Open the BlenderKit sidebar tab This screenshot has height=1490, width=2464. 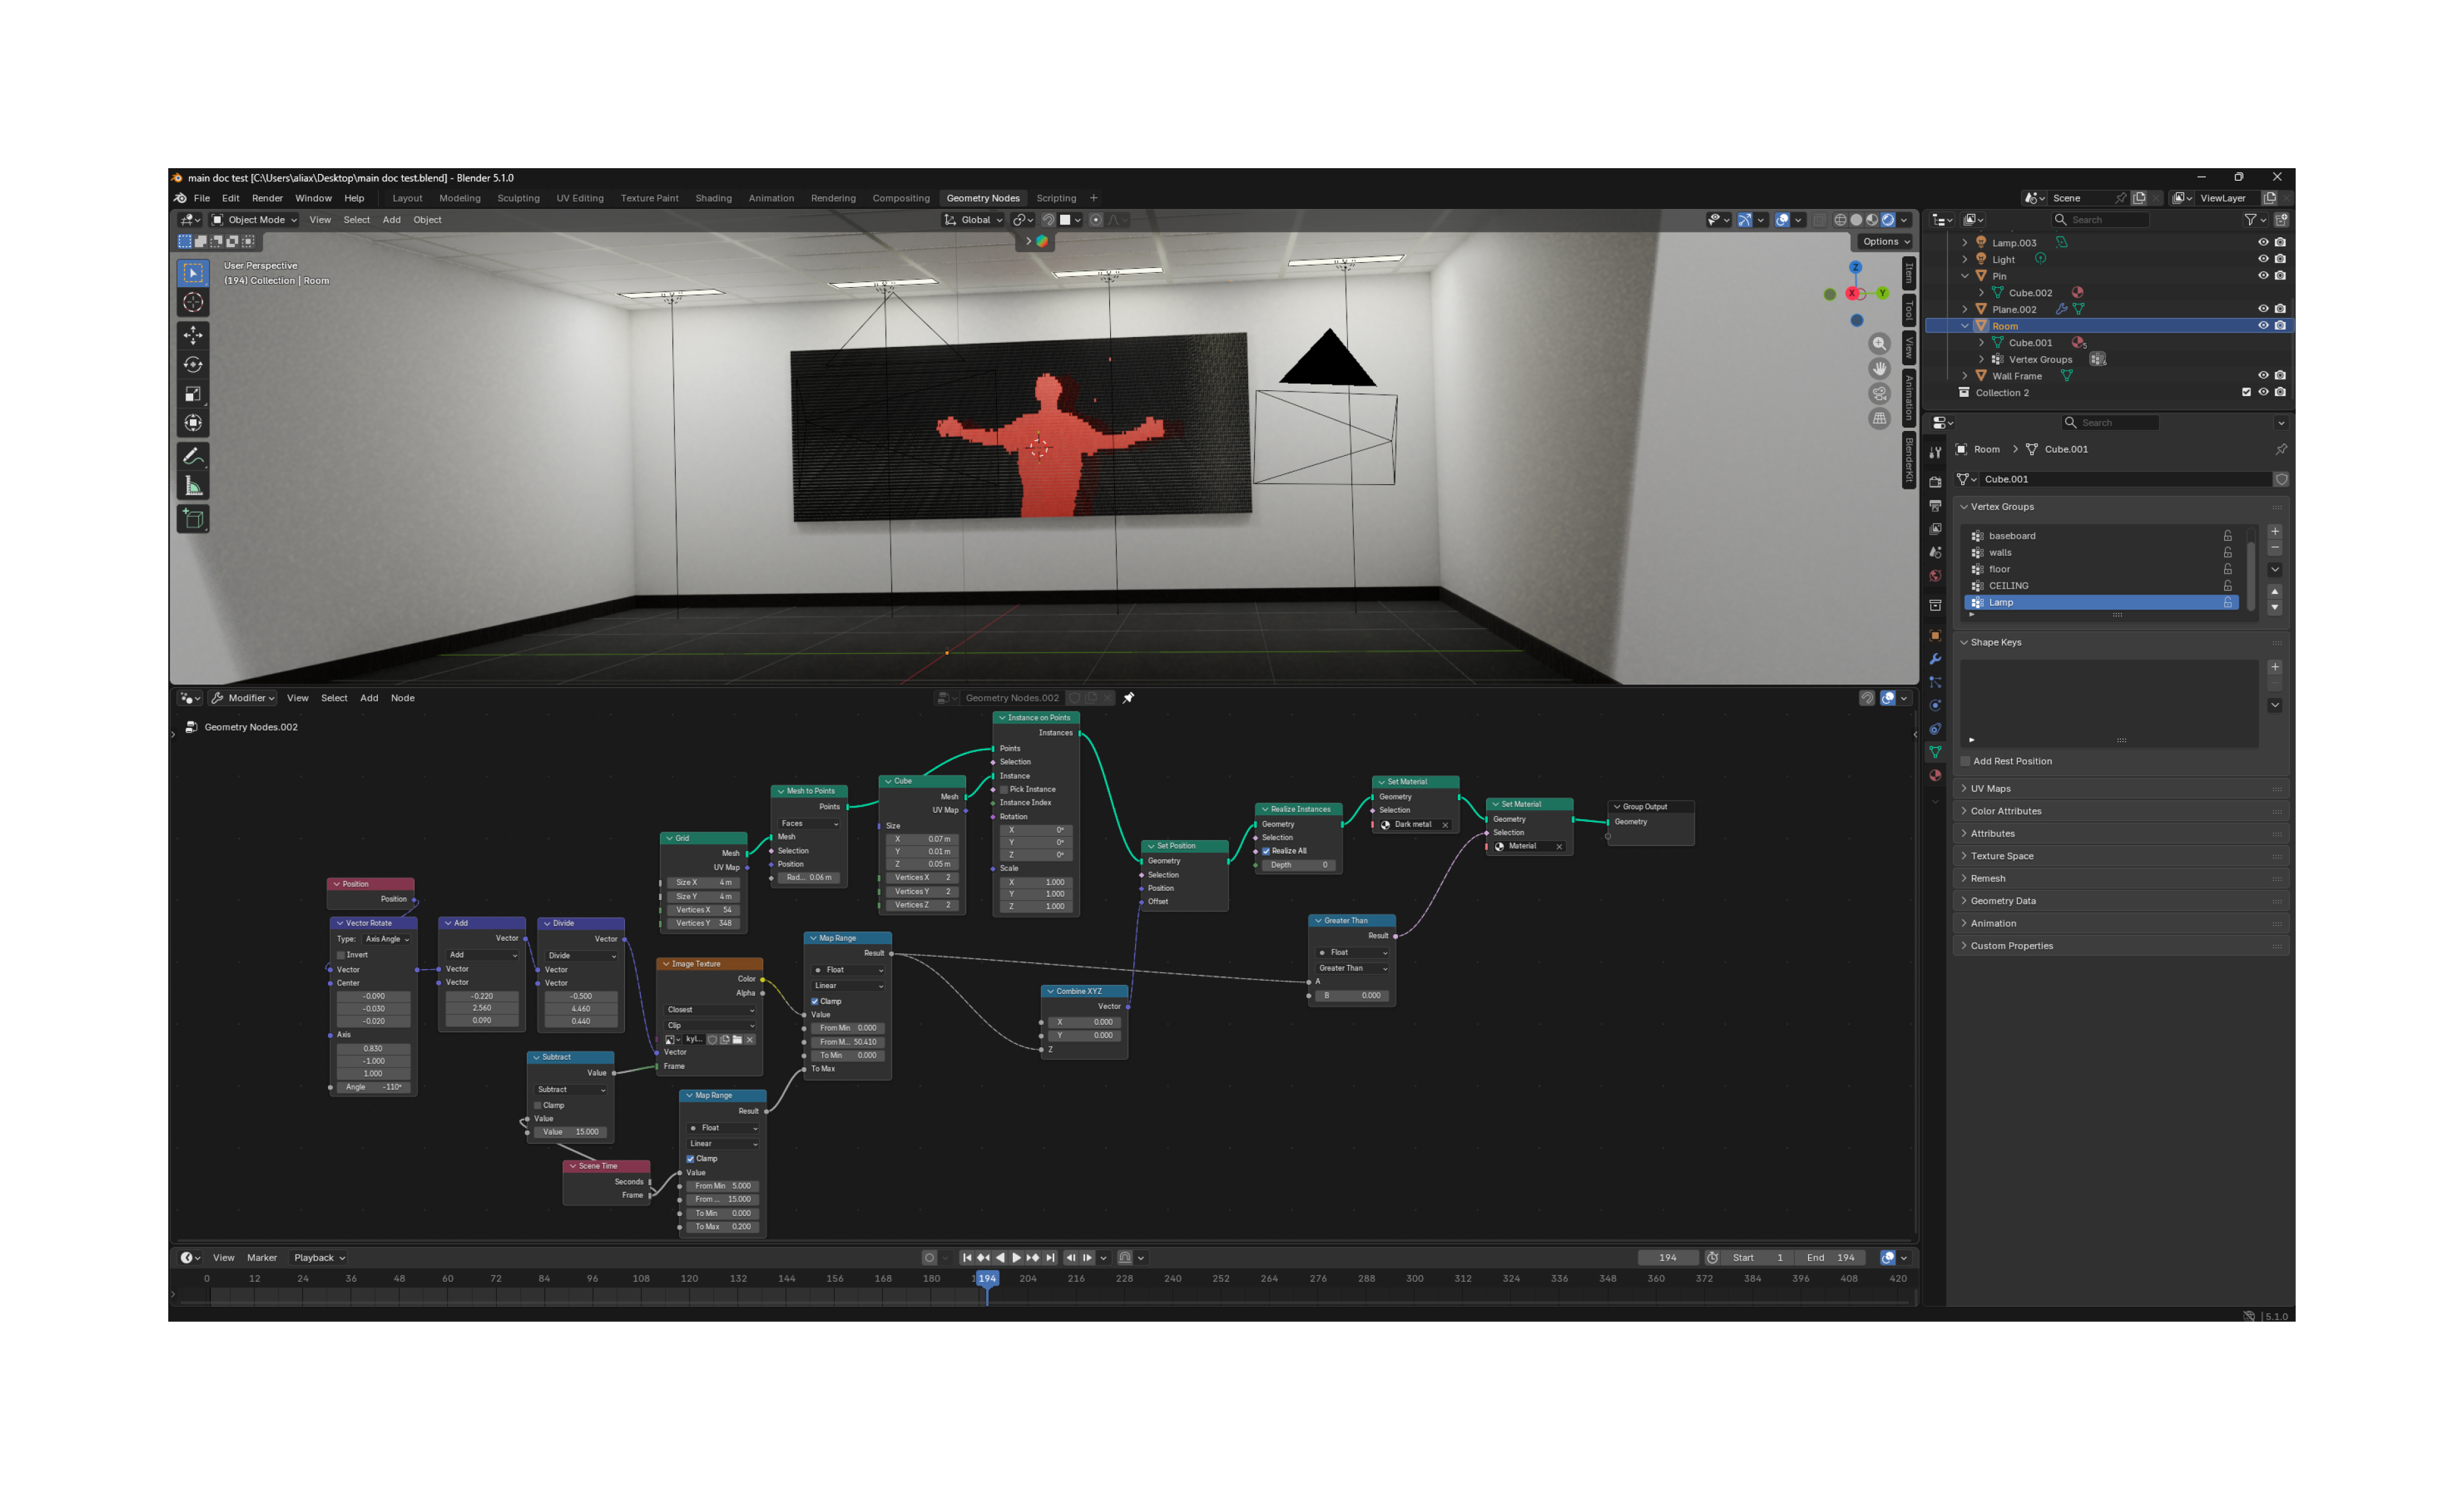(x=1908, y=462)
